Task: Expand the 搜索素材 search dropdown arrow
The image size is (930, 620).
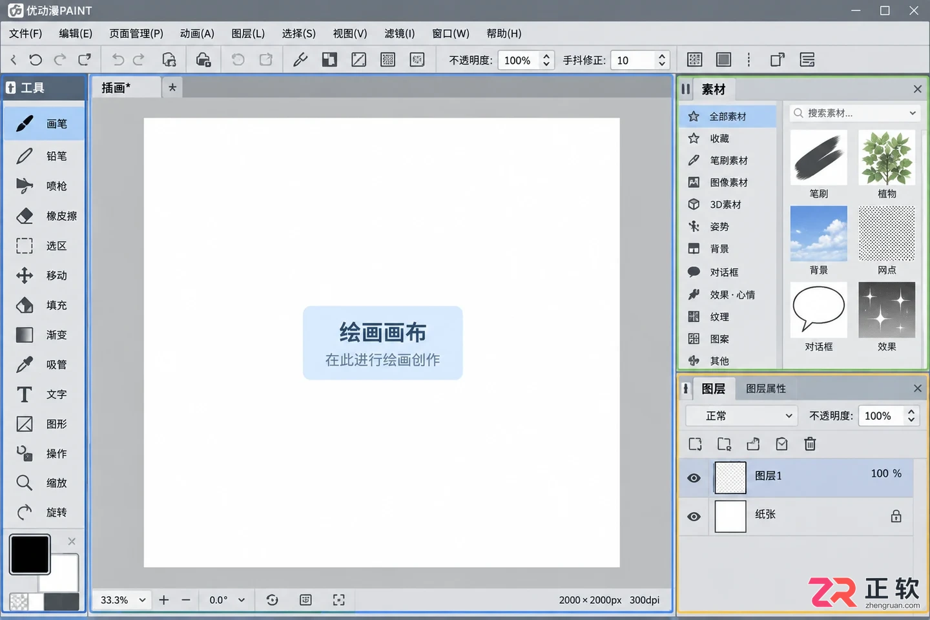Action: point(913,113)
